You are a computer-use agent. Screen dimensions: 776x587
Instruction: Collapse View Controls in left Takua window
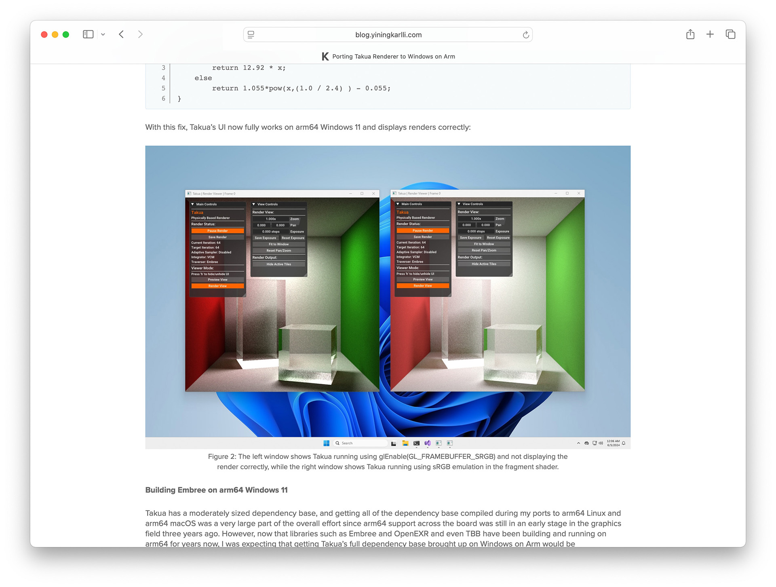254,204
